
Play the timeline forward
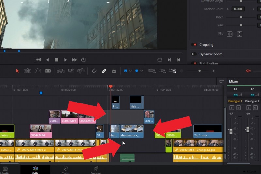point(66,60)
